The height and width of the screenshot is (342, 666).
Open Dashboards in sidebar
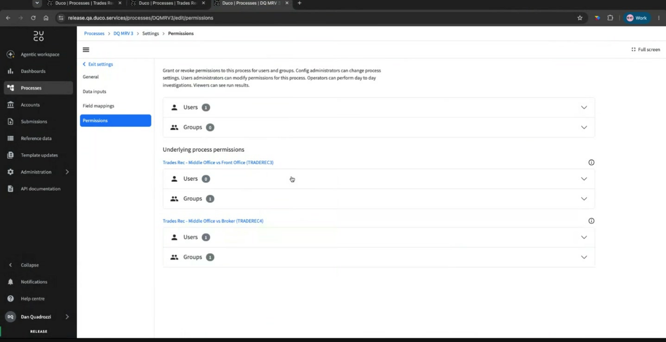tap(38, 71)
